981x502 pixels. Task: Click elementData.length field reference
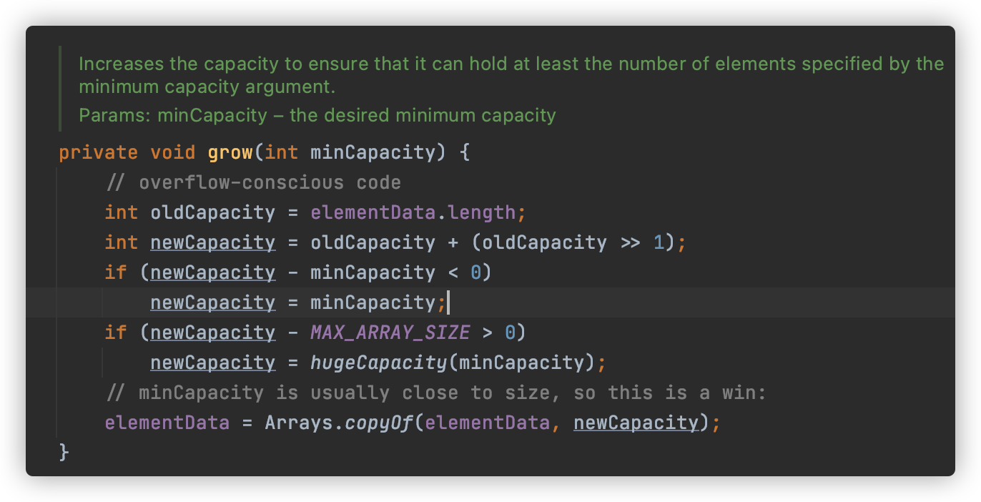click(413, 212)
